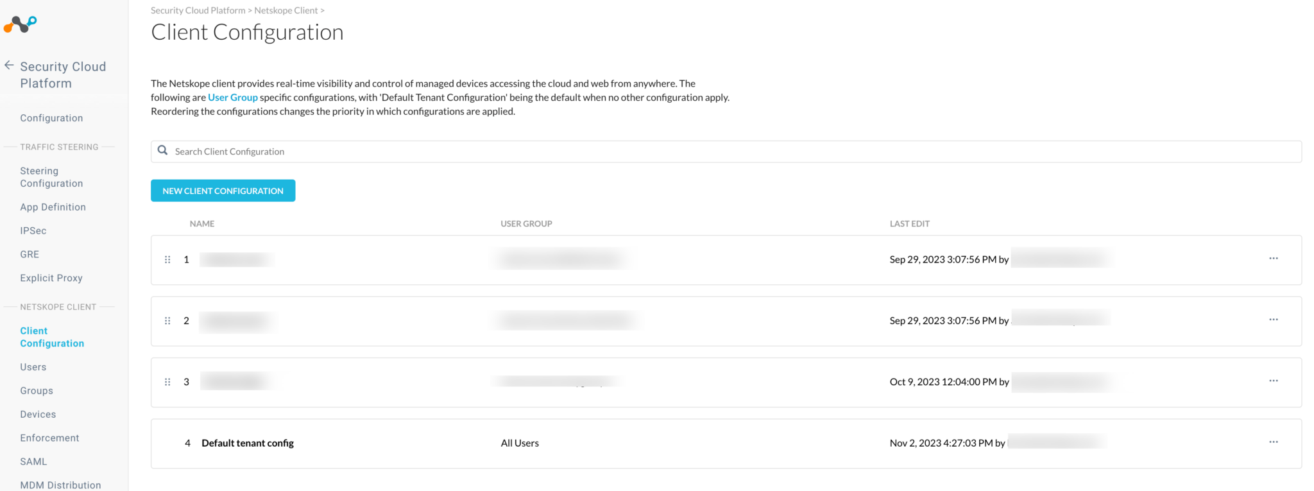Viewport: 1314px width, 491px height.
Task: Click drag handle of configuration row 3
Action: [167, 382]
